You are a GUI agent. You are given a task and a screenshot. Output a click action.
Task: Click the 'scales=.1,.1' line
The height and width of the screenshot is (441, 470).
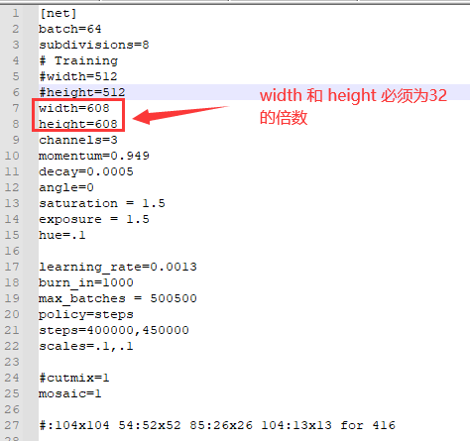pyautogui.click(x=86, y=346)
